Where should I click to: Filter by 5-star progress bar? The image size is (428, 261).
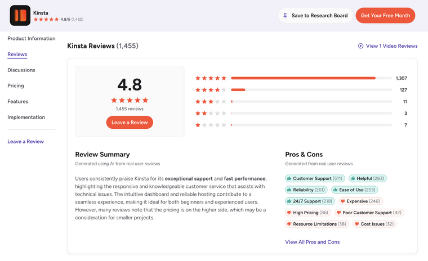[x=311, y=78]
